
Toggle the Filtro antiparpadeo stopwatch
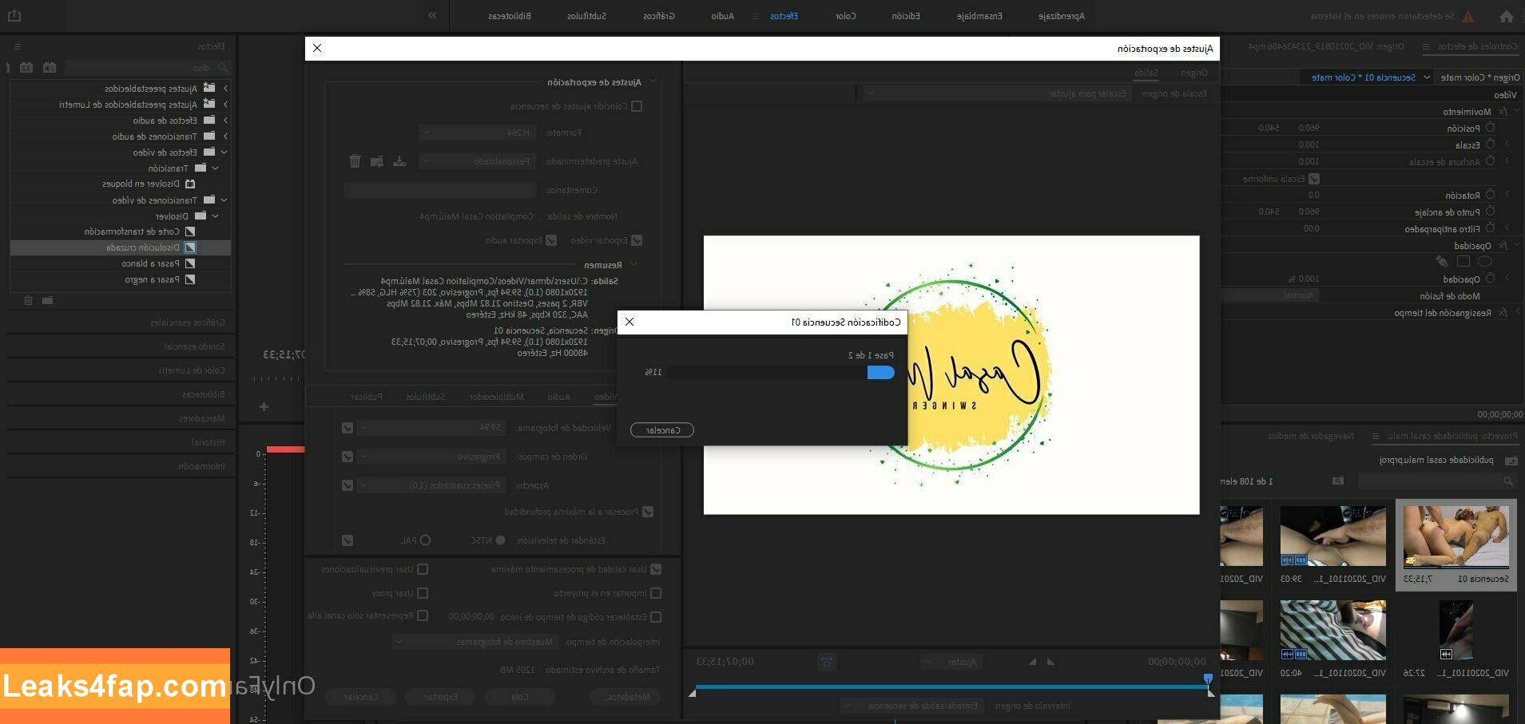click(1490, 228)
